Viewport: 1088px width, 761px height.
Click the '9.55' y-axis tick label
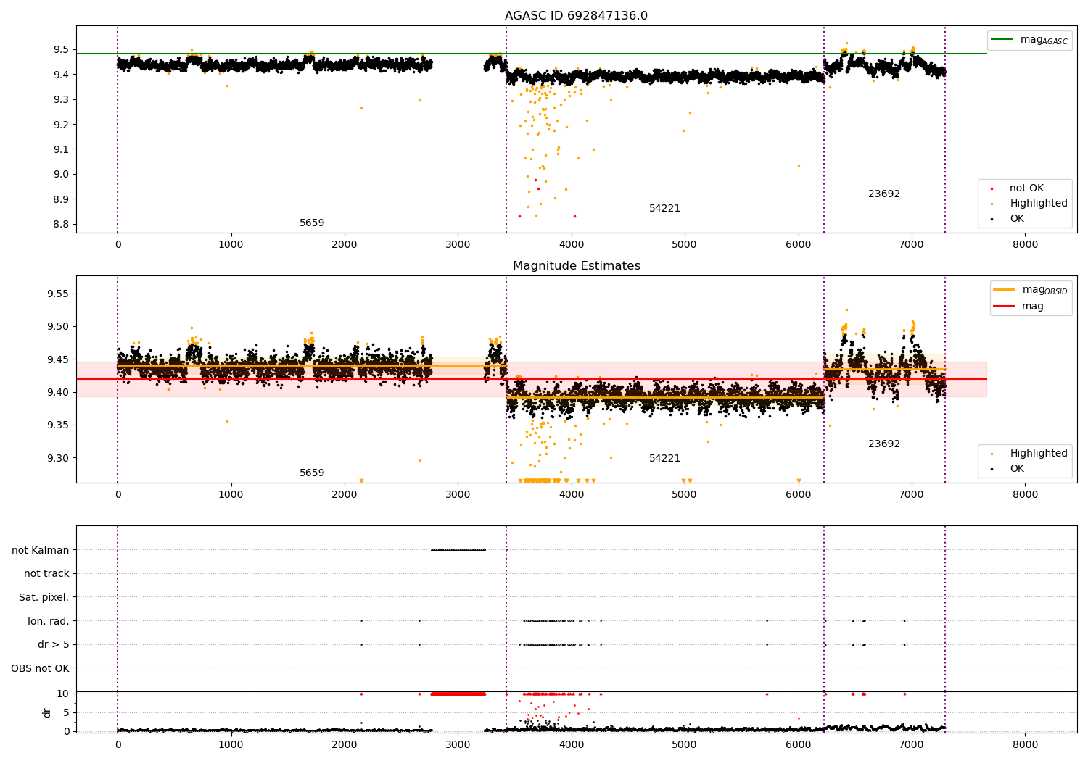(x=58, y=294)
